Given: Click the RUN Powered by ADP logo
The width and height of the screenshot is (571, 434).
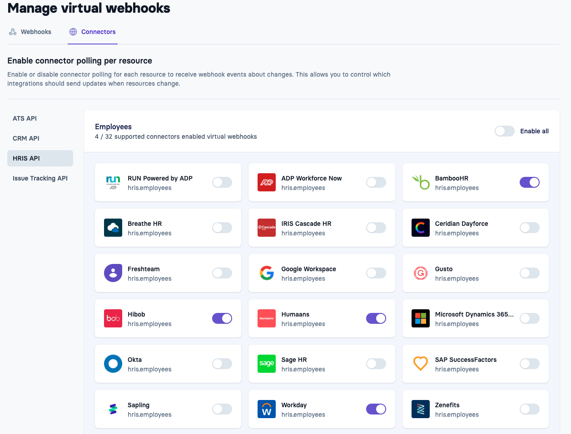Looking at the screenshot, I should [x=113, y=182].
